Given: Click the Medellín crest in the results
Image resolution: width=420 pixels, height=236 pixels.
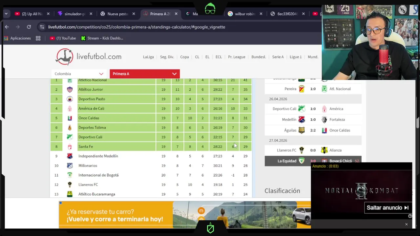Looking at the screenshot, I should [x=302, y=120].
